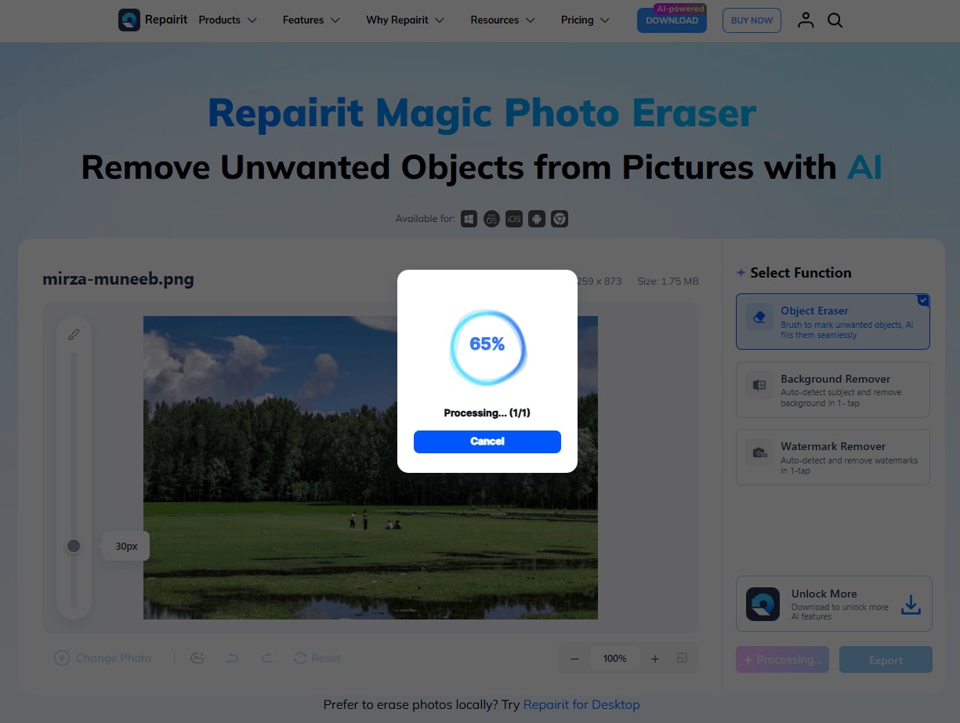Expand the Products menu
Image resolution: width=960 pixels, height=723 pixels.
228,20
